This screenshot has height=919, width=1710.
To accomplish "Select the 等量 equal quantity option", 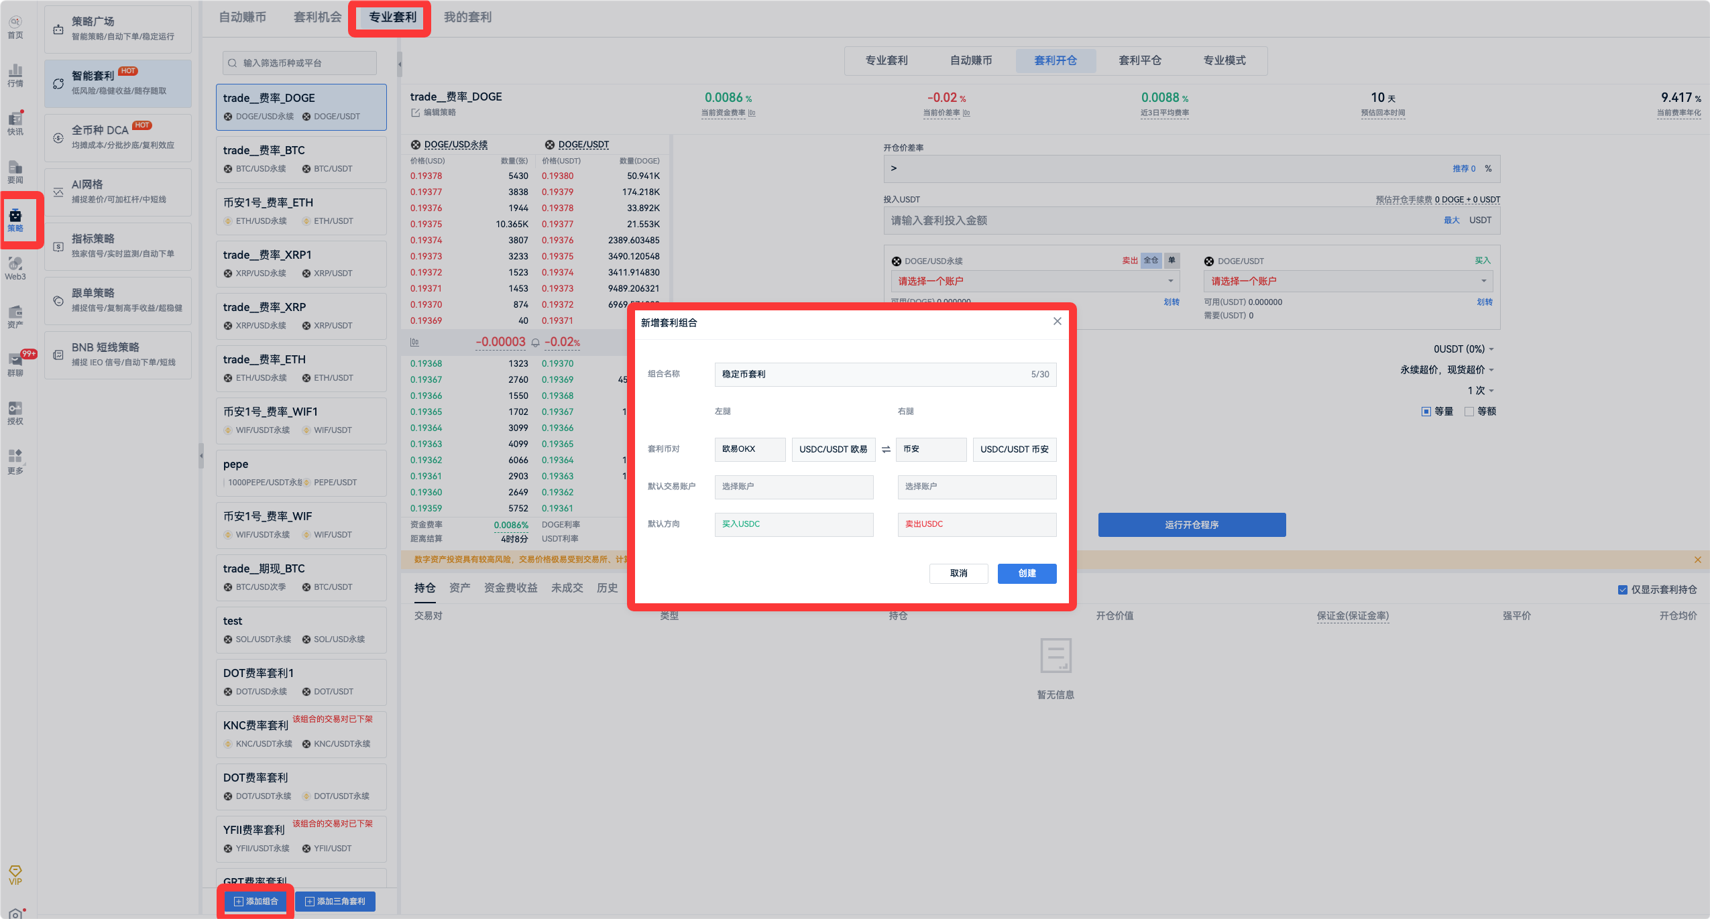I will tap(1426, 412).
